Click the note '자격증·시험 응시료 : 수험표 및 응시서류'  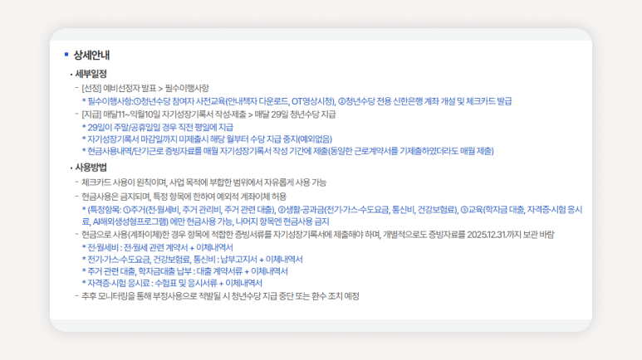[x=172, y=283]
